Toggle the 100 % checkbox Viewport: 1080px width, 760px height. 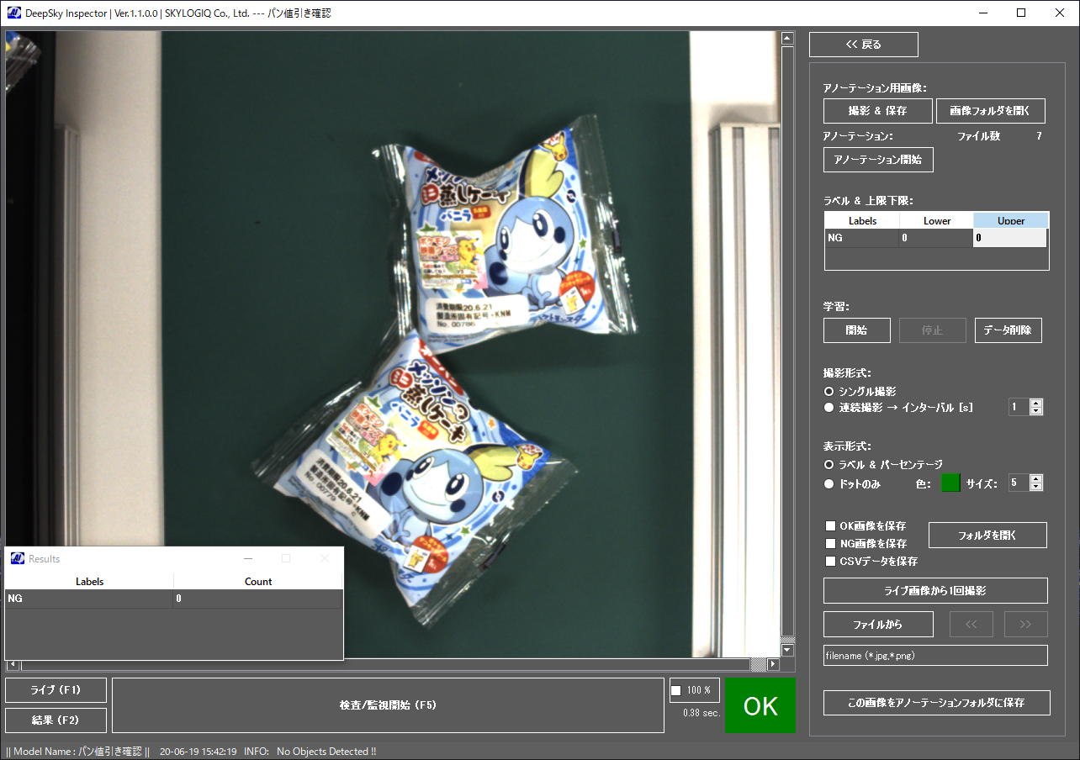coord(676,691)
